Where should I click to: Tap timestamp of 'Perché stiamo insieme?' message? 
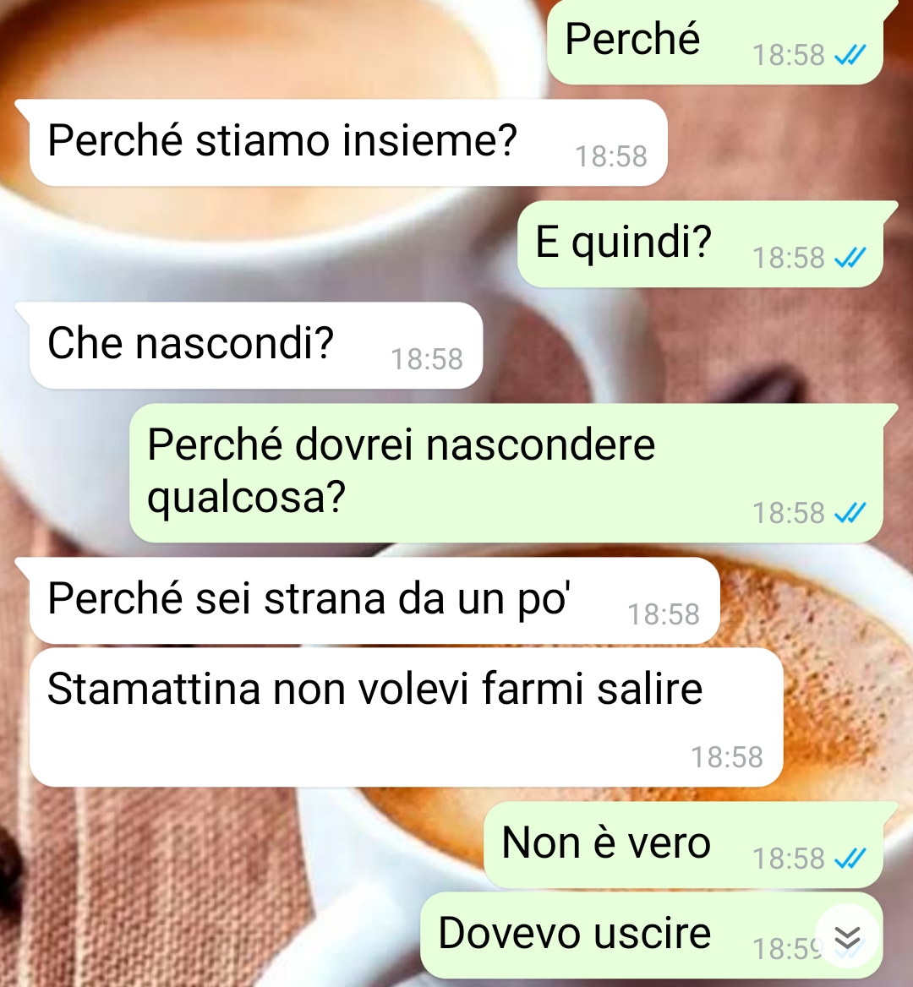pos(611,156)
